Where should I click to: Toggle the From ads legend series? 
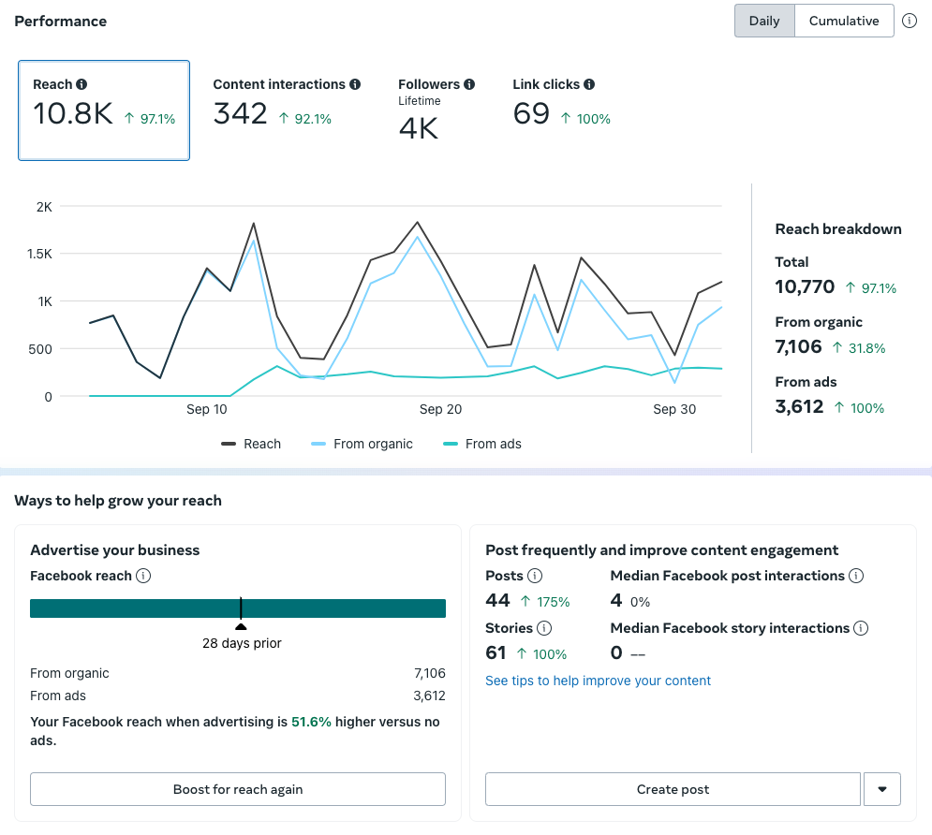pyautogui.click(x=482, y=444)
